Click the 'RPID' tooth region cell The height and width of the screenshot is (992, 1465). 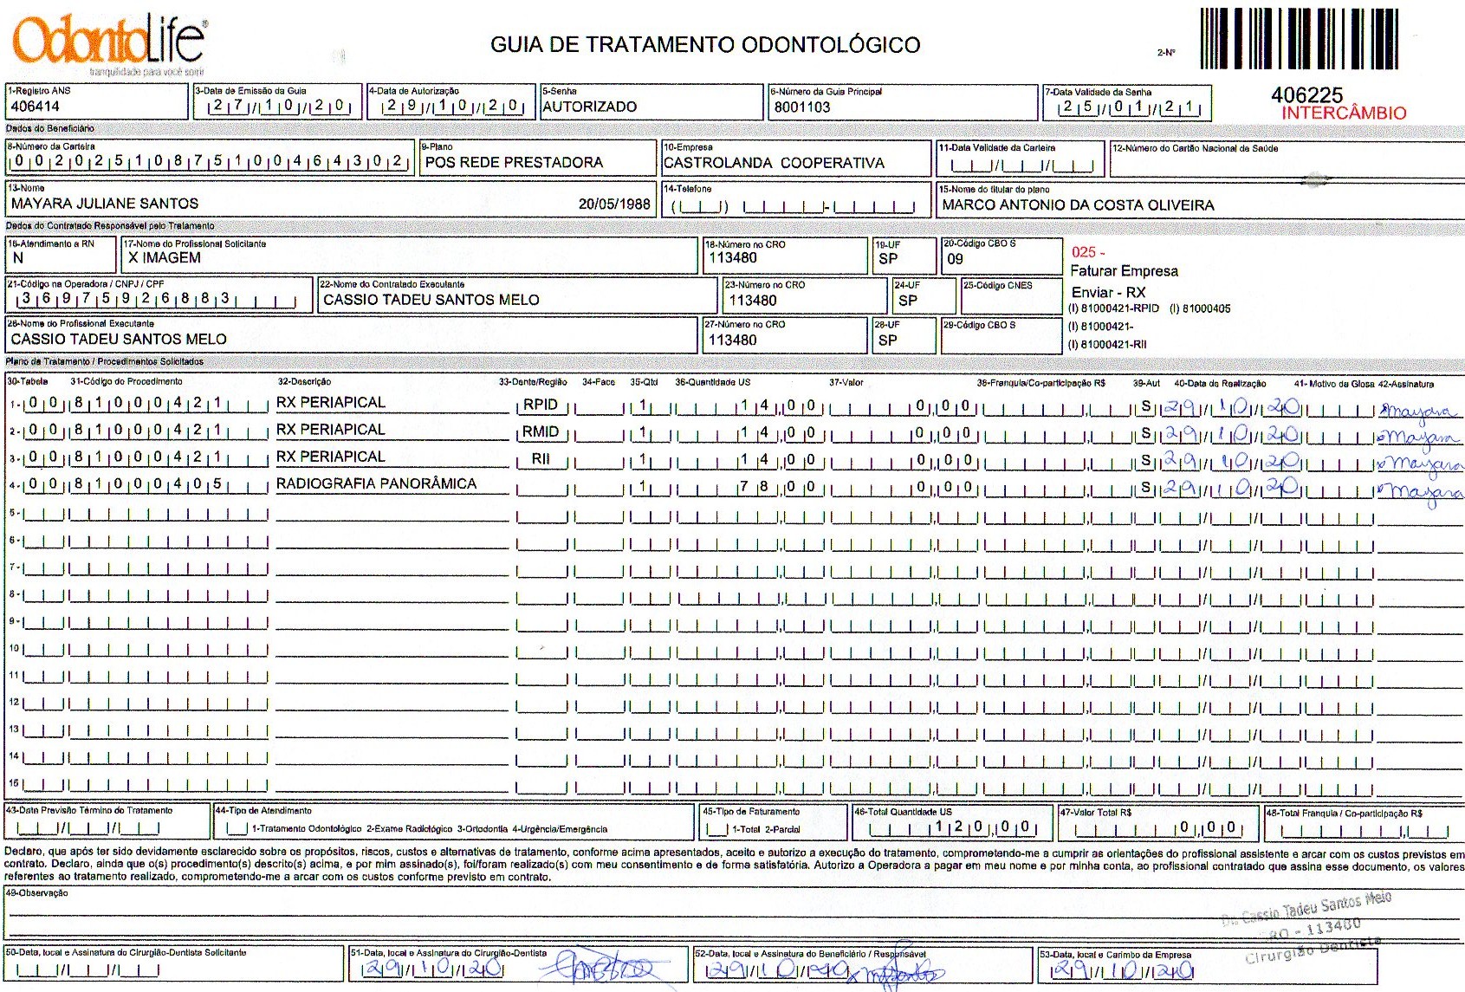coord(541,405)
